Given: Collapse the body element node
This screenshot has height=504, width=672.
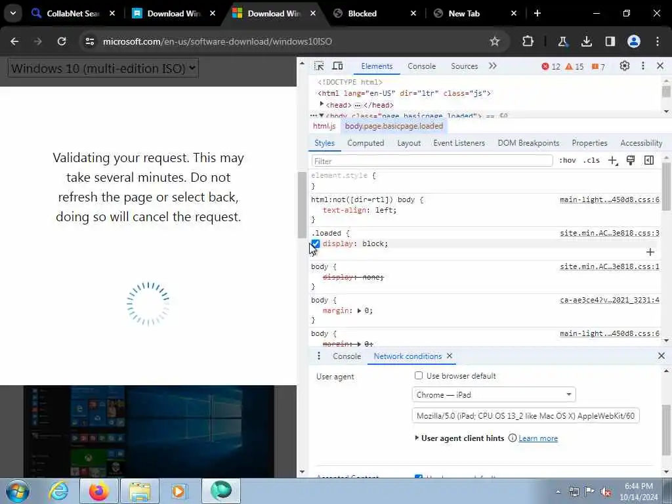Looking at the screenshot, I should point(322,115).
